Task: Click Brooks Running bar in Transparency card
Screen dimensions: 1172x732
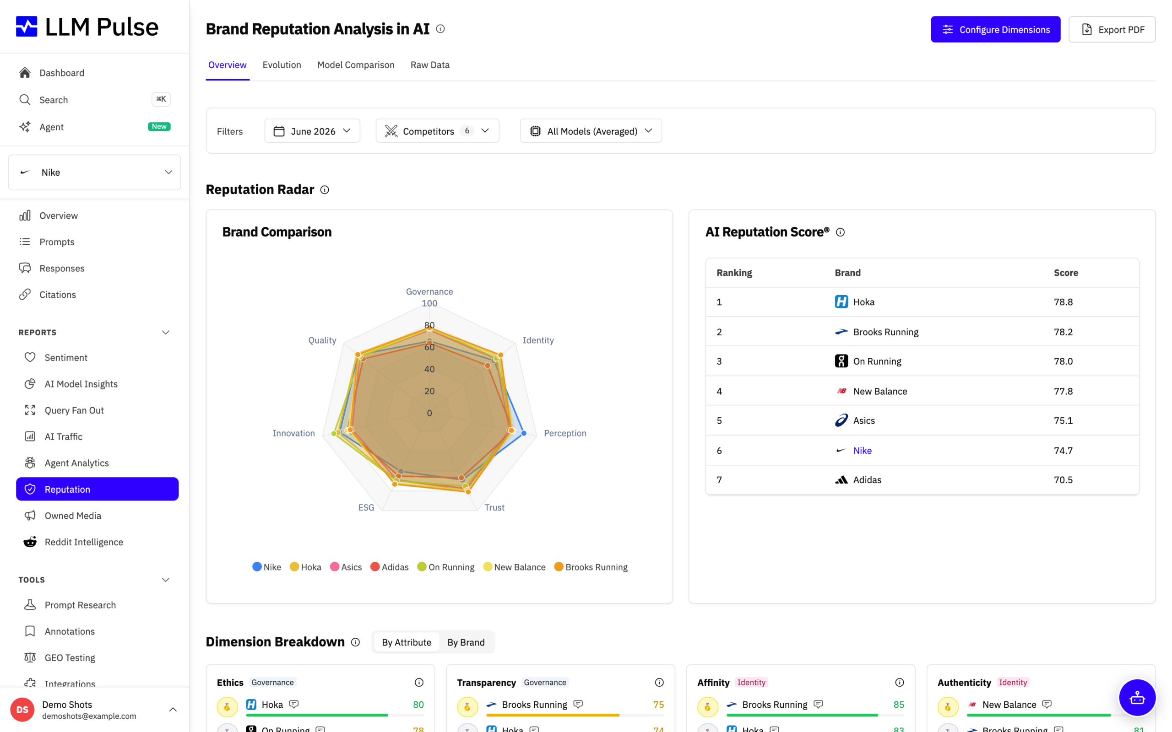Action: pyautogui.click(x=575, y=715)
